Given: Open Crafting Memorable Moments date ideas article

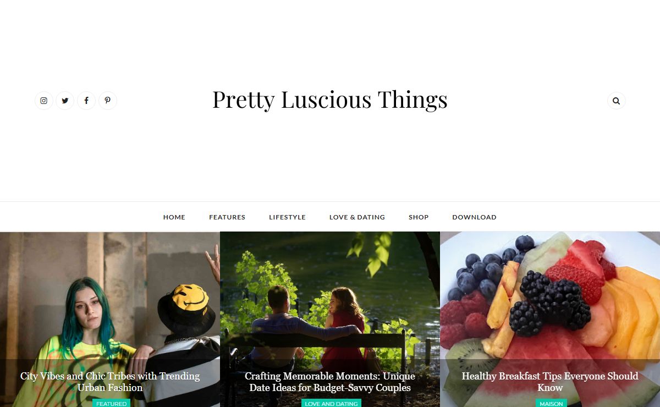Looking at the screenshot, I should click(x=330, y=382).
